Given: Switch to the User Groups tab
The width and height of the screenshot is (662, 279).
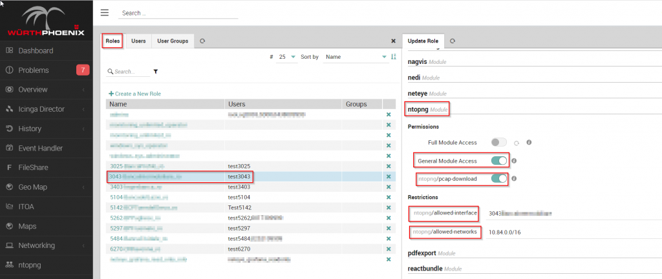Looking at the screenshot, I should coord(173,41).
